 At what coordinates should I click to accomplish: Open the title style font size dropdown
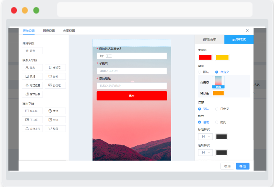click(205, 137)
